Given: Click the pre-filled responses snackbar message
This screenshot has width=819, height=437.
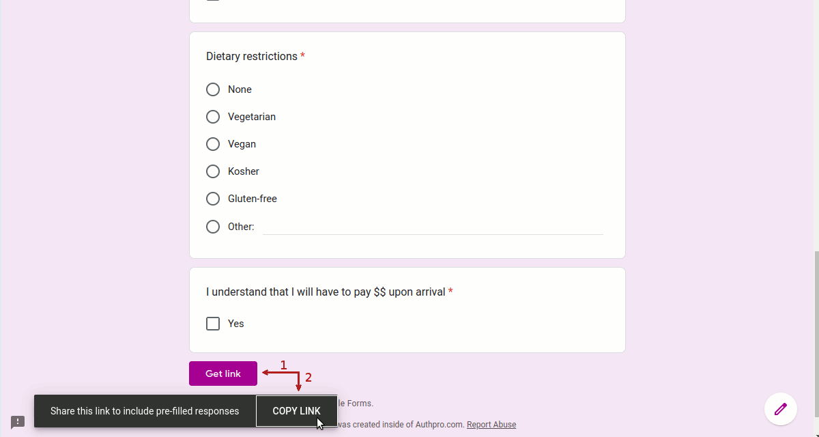Looking at the screenshot, I should pos(145,411).
